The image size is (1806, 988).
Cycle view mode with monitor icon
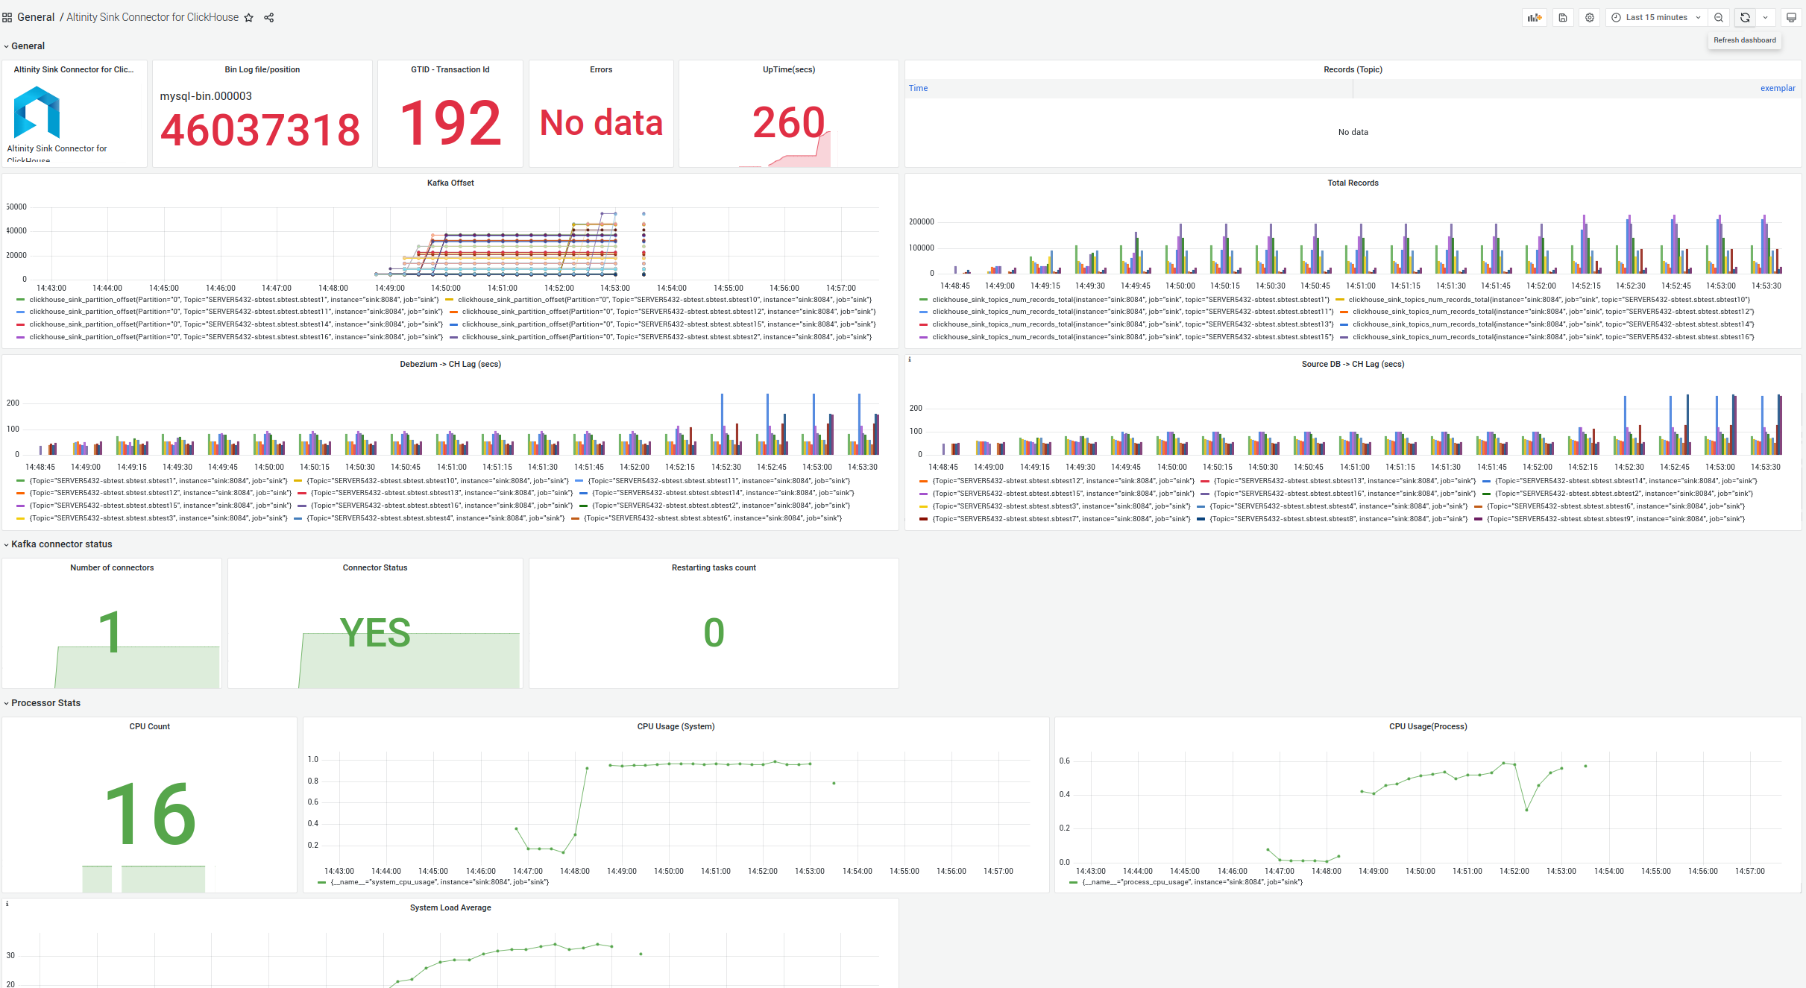pyautogui.click(x=1791, y=17)
